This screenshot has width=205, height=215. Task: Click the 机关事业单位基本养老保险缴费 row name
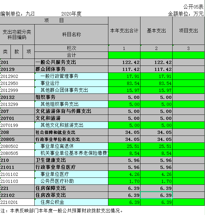[71, 153]
